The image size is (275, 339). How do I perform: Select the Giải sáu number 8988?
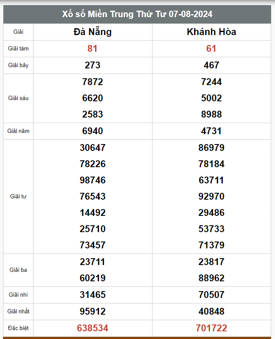(x=211, y=114)
